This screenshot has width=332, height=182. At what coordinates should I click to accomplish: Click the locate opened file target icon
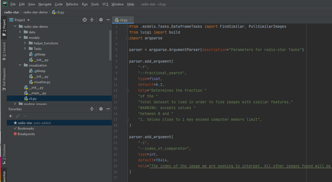[x=84, y=20]
